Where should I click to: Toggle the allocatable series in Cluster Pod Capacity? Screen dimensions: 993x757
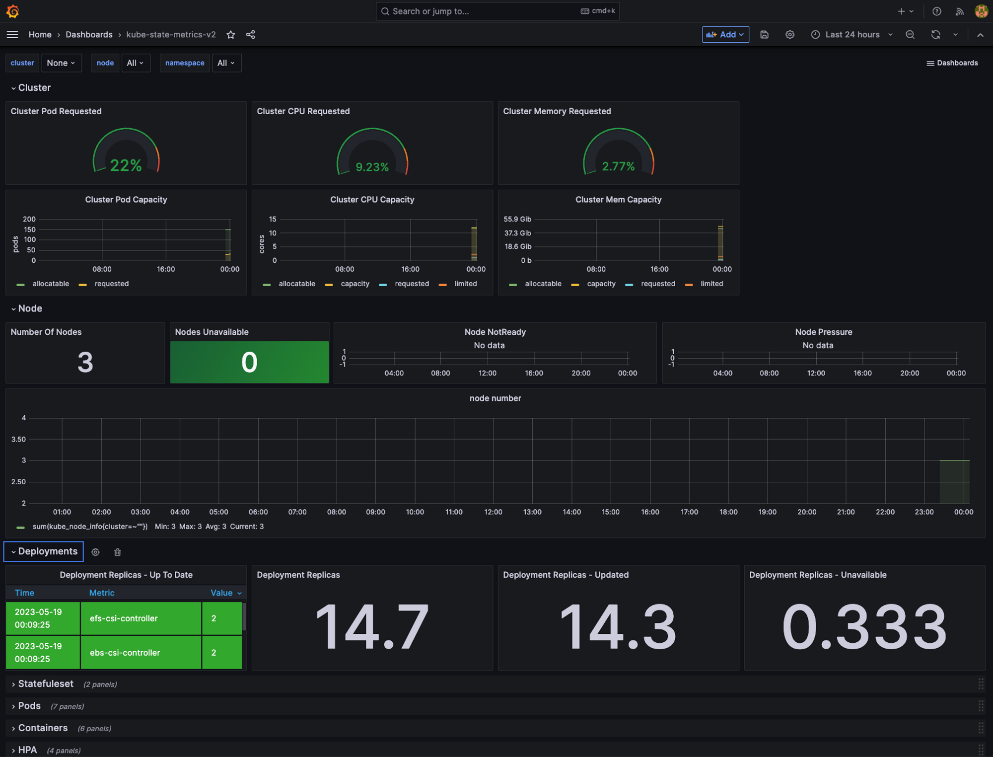coord(50,284)
